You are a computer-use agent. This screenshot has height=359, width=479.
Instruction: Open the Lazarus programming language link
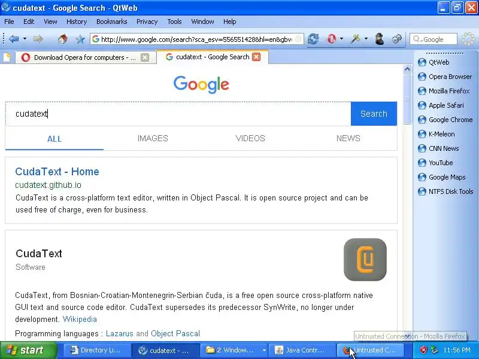coord(119,333)
